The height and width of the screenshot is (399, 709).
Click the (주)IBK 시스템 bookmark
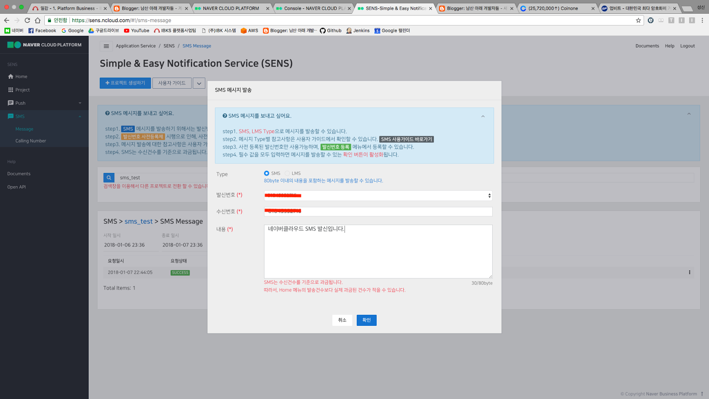[218, 31]
